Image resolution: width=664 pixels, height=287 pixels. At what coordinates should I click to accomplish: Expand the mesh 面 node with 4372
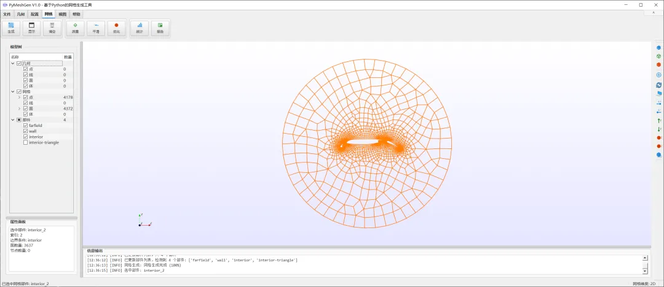[19, 109]
